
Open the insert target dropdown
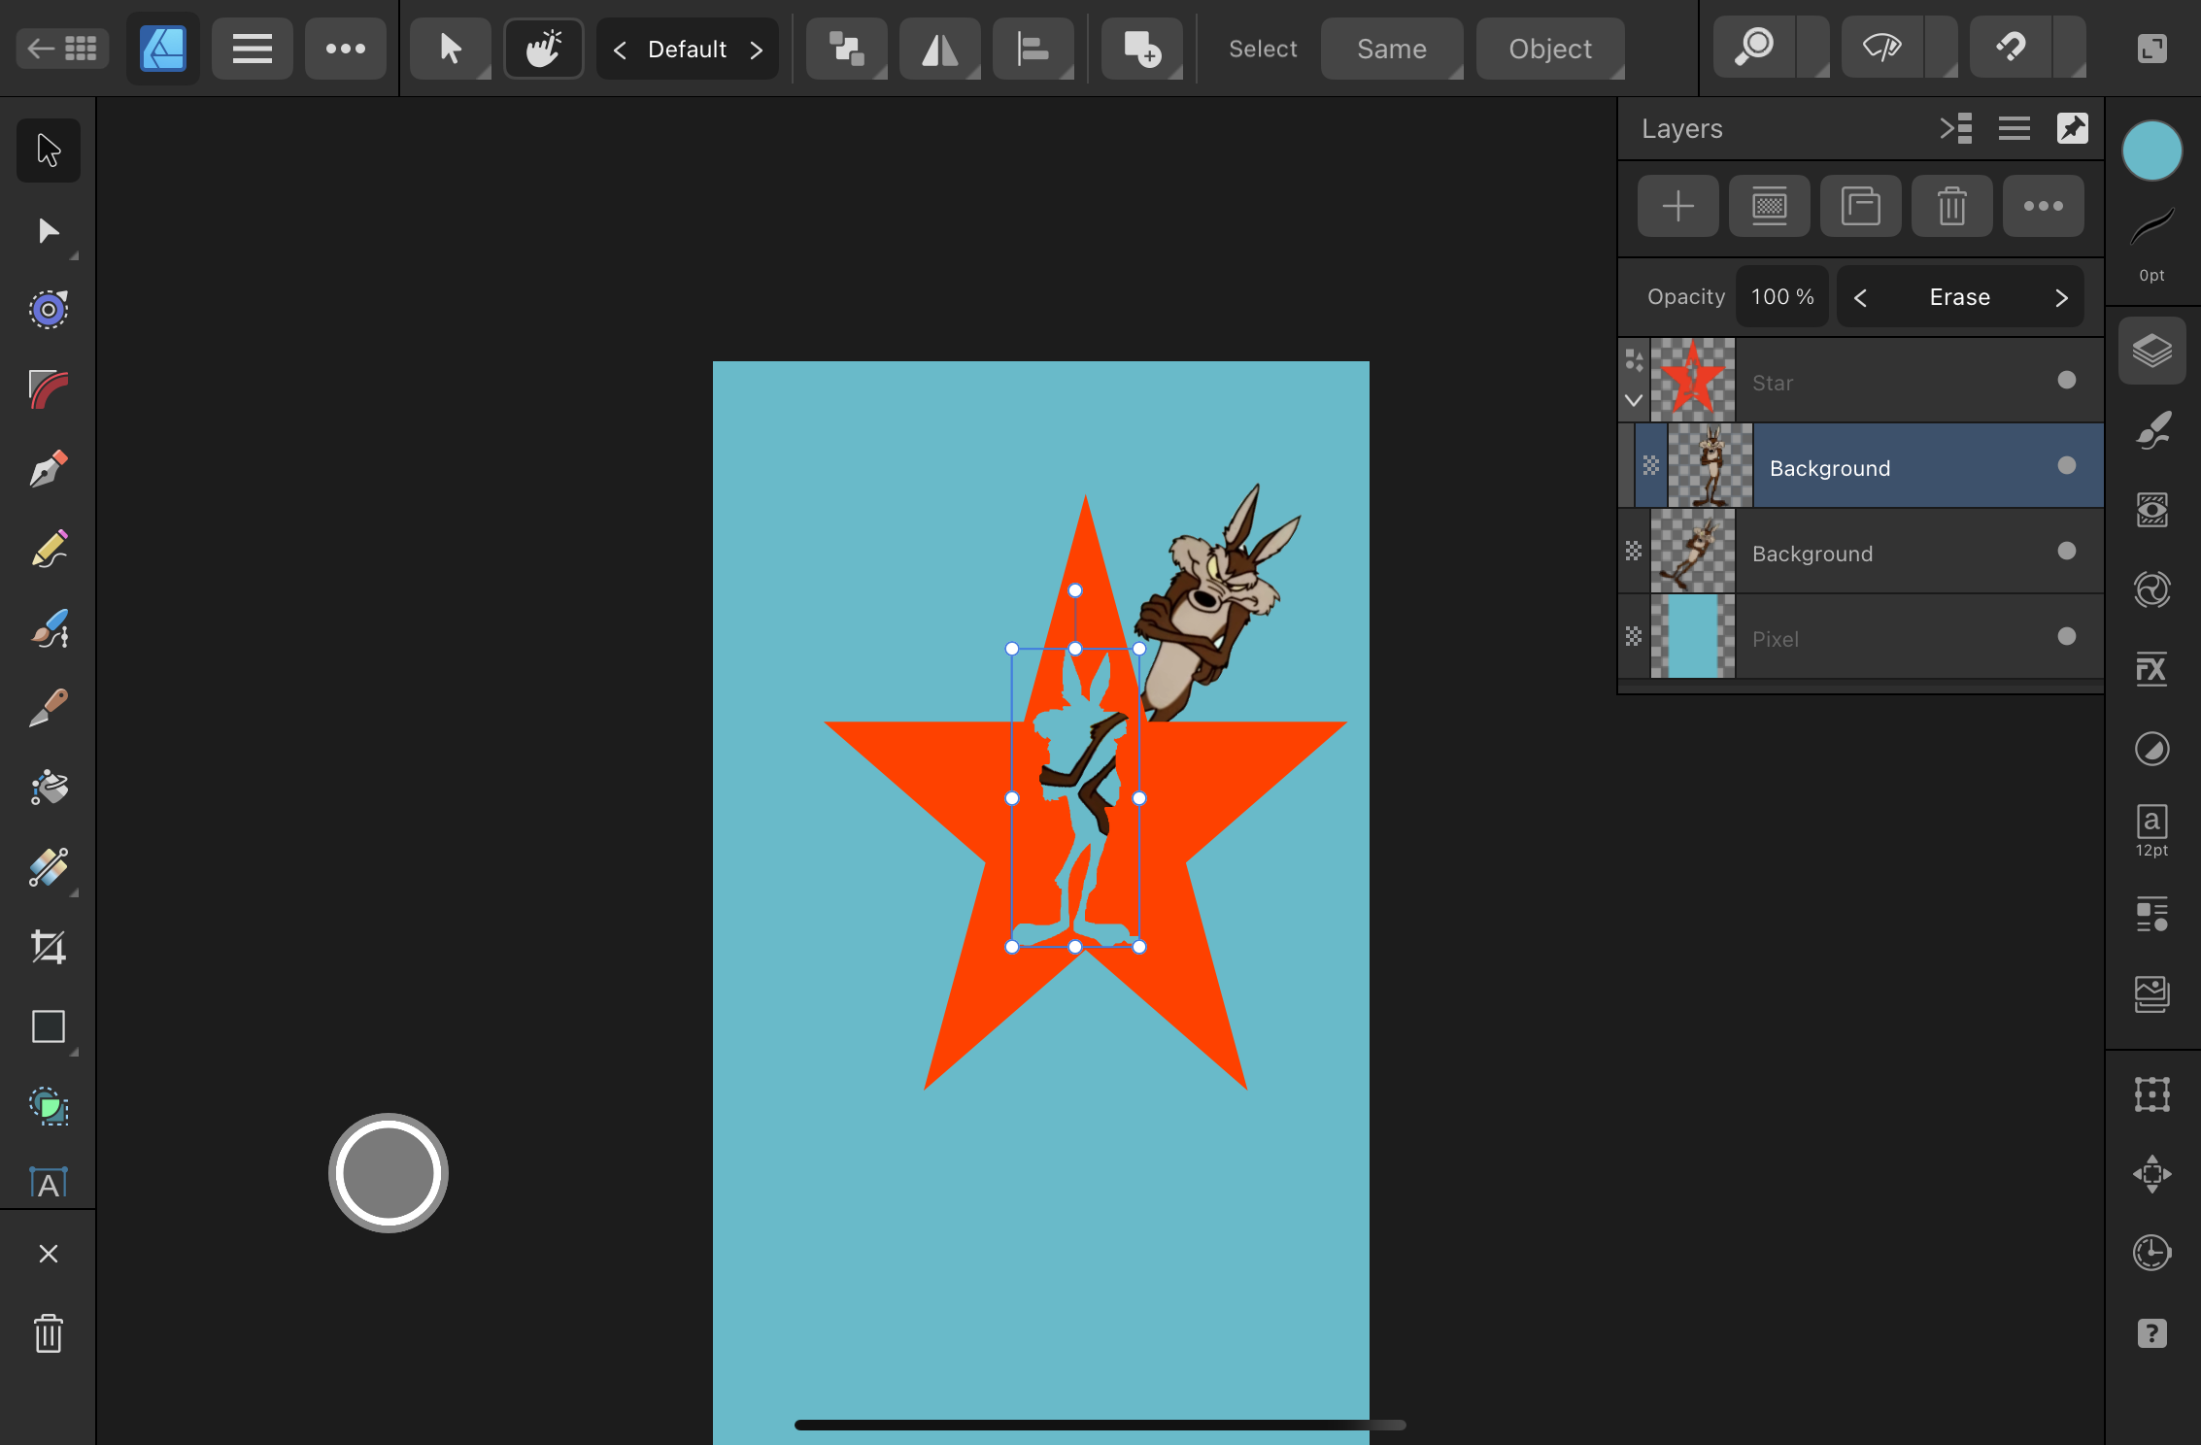[1142, 49]
